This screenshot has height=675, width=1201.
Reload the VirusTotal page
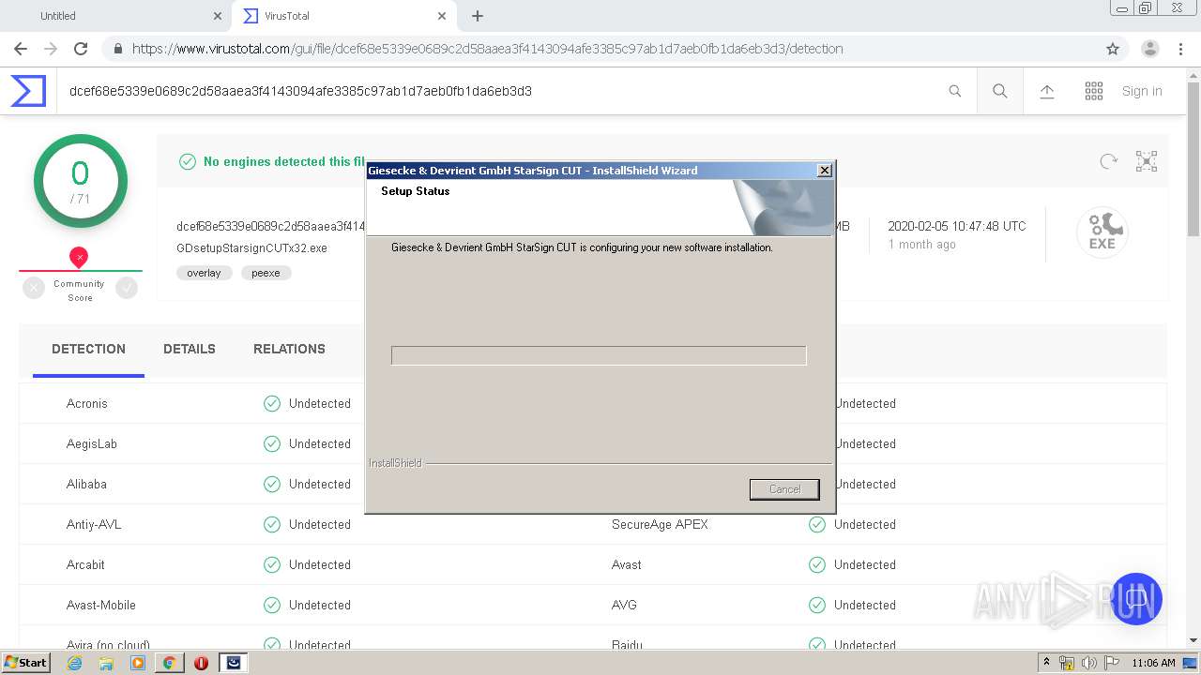(x=81, y=49)
